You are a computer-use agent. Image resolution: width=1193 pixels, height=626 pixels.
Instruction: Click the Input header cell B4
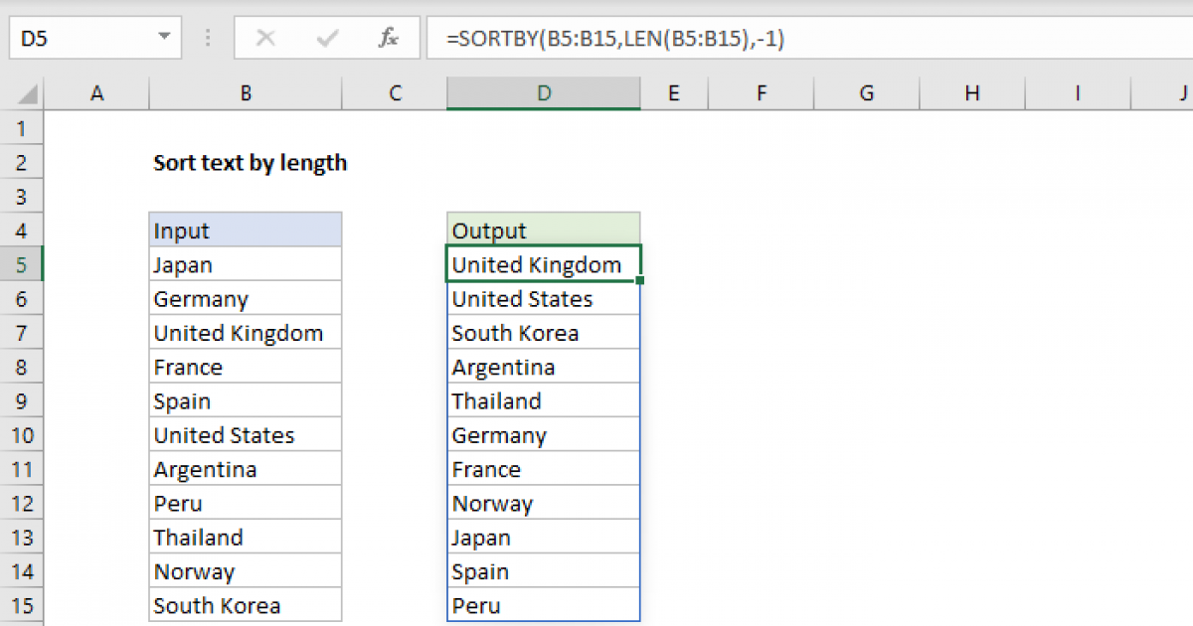click(x=245, y=230)
